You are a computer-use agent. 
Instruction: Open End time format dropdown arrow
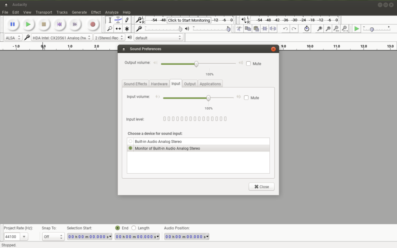click(x=158, y=237)
